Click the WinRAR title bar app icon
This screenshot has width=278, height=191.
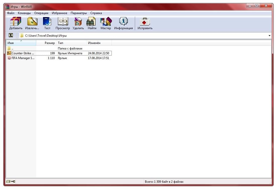click(7, 7)
